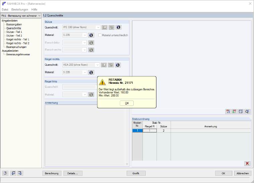Open help via question mark icon

[5, 173]
